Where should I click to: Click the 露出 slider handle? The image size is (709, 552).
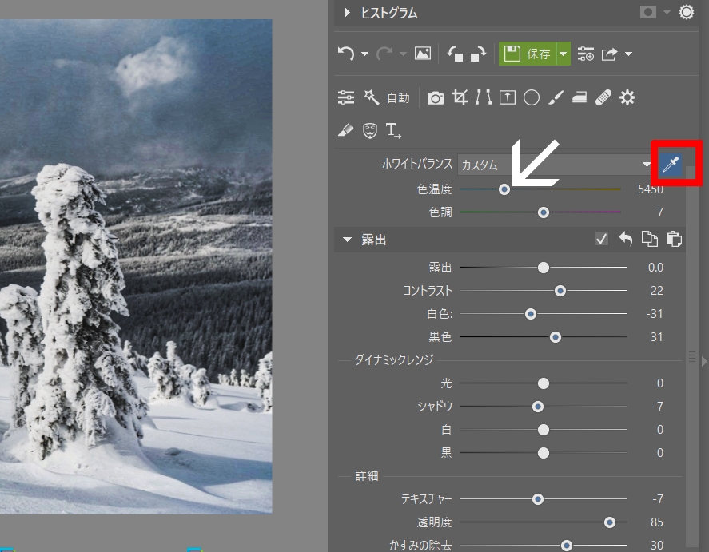[x=544, y=268]
